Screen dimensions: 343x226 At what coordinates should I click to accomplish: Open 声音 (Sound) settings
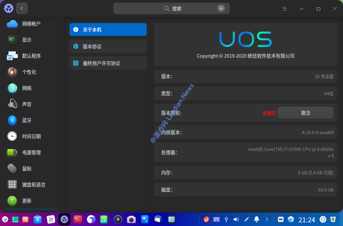pos(26,104)
